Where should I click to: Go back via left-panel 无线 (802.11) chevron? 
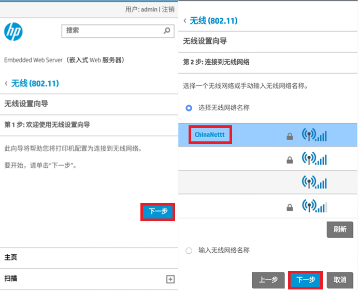coord(6,83)
